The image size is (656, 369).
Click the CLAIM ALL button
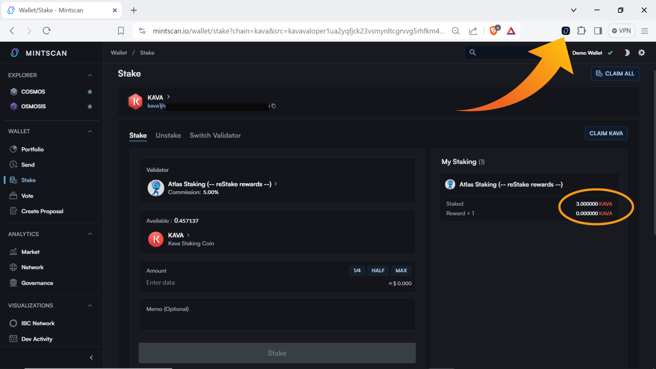615,74
